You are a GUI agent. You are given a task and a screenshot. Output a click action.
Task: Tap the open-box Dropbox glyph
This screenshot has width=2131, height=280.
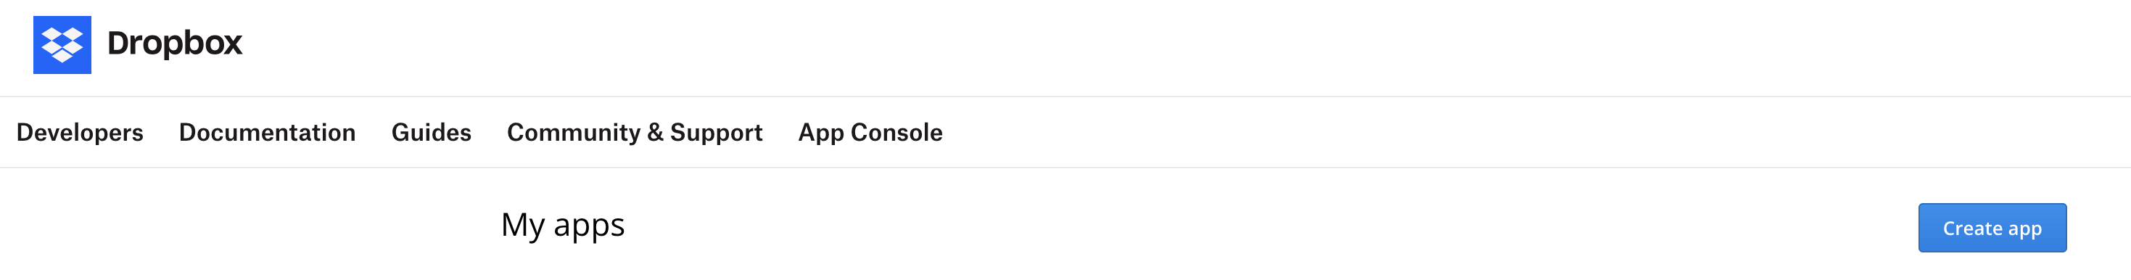pyautogui.click(x=62, y=45)
